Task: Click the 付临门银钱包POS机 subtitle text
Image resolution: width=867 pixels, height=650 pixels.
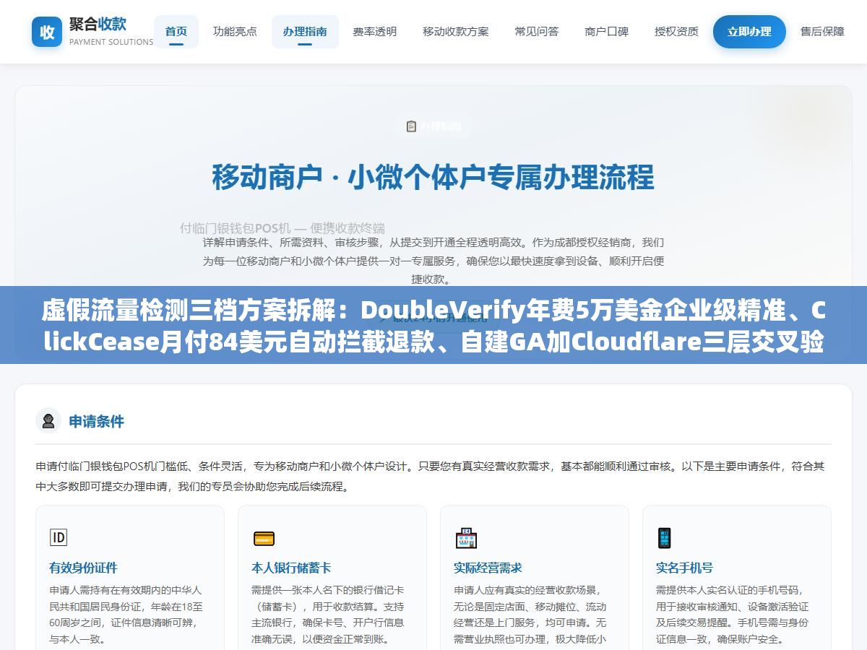Action: [282, 227]
